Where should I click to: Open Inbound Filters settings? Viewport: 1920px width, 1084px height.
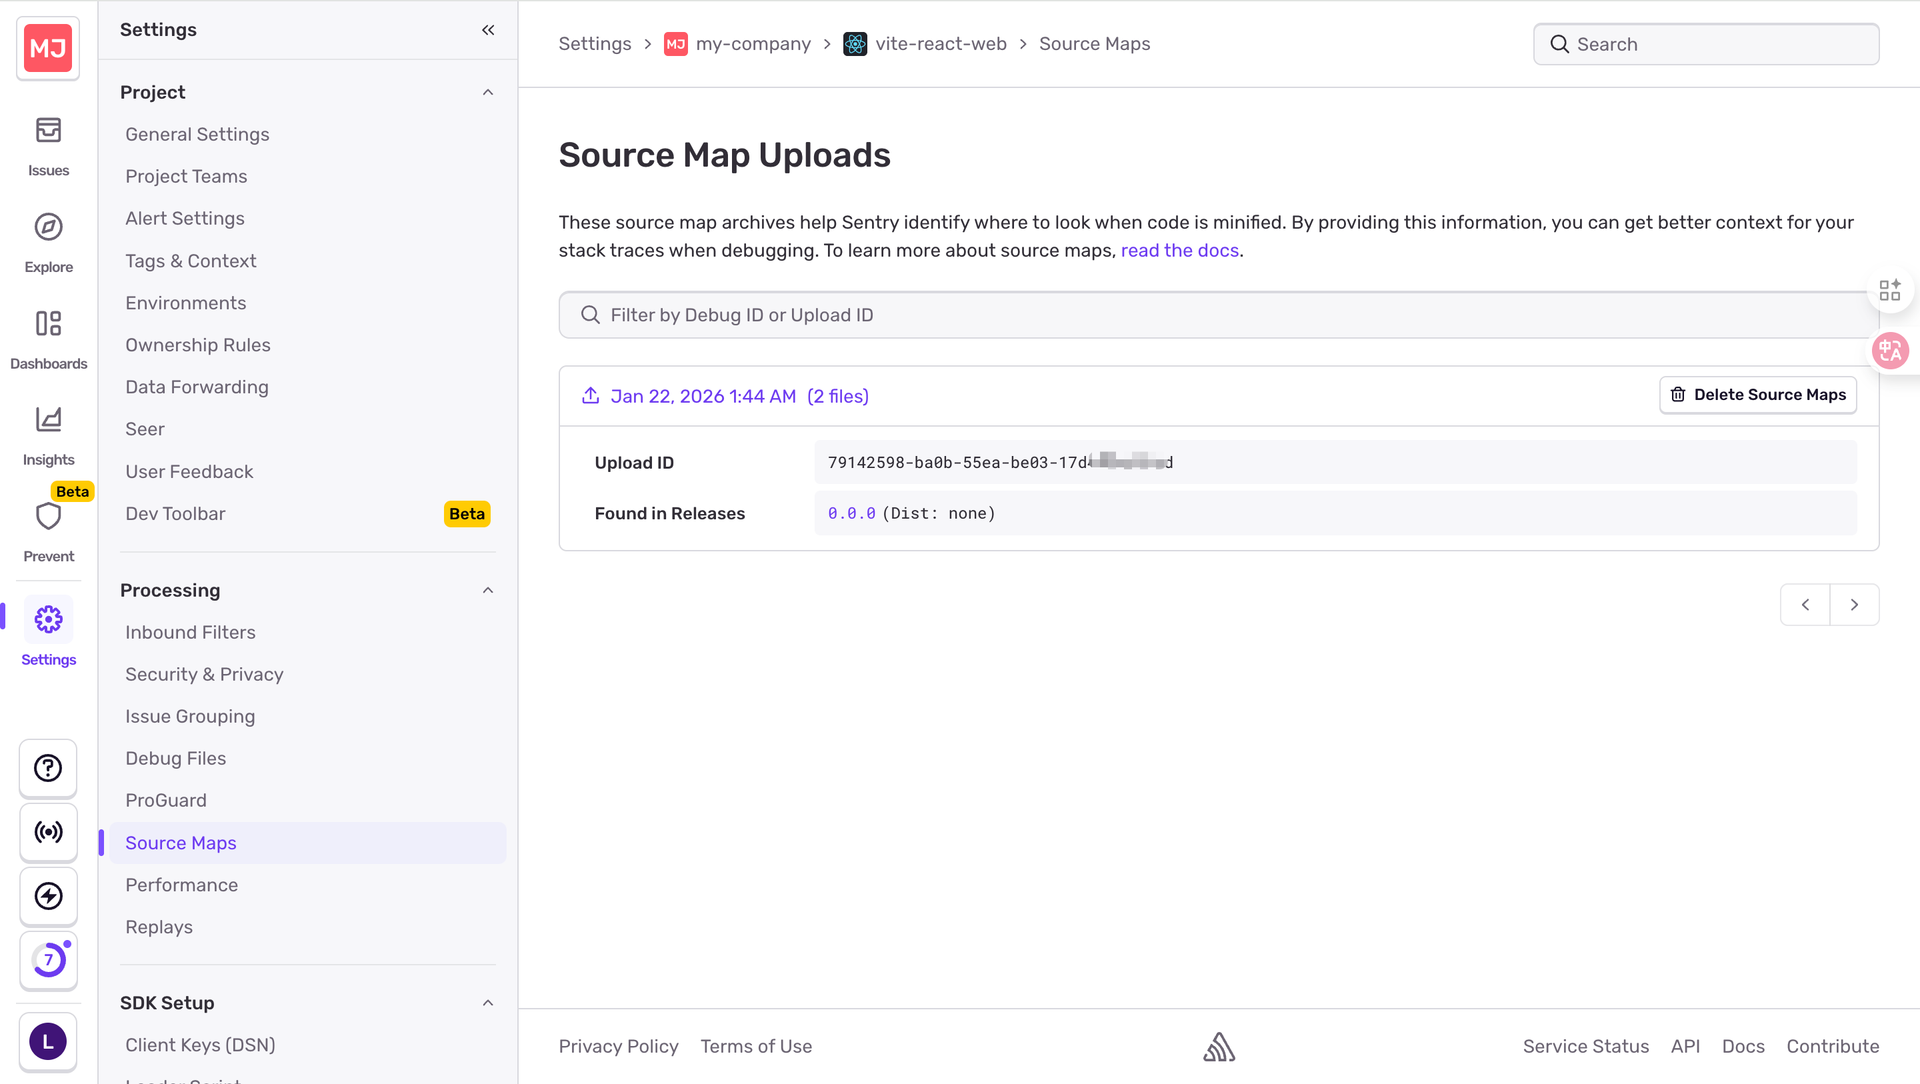tap(190, 632)
